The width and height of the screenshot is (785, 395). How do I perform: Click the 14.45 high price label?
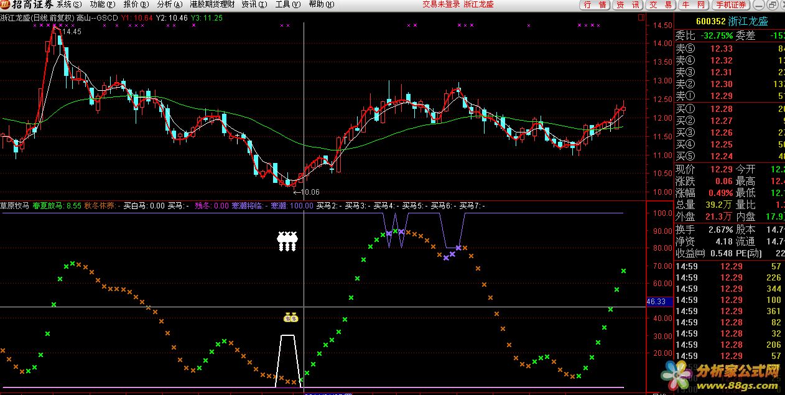coord(72,31)
